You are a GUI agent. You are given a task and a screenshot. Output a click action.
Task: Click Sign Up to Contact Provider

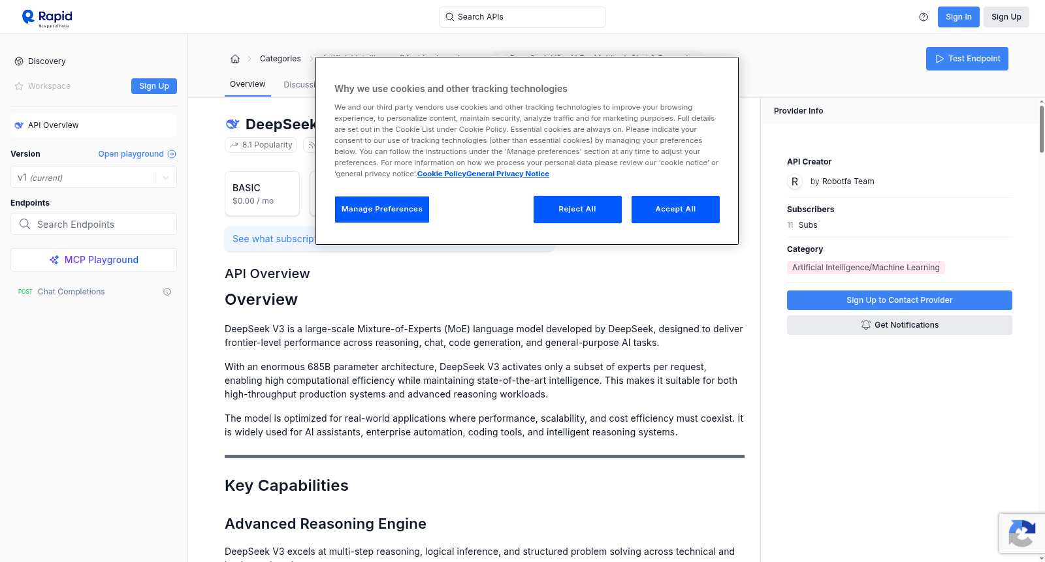coord(899,300)
